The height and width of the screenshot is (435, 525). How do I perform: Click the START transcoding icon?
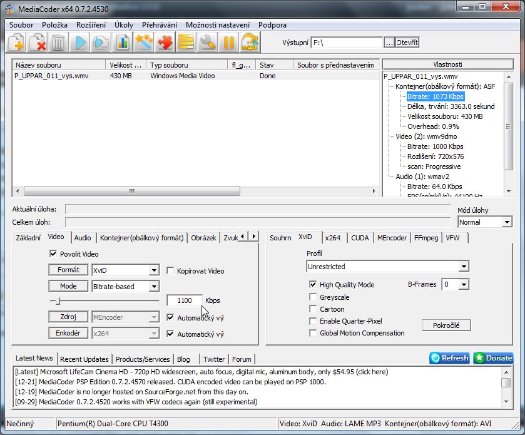click(x=250, y=43)
